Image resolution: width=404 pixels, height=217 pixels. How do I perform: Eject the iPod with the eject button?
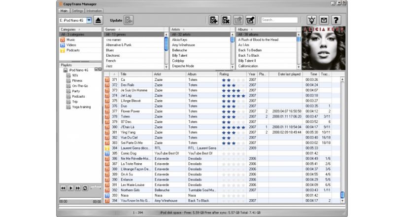click(x=98, y=20)
